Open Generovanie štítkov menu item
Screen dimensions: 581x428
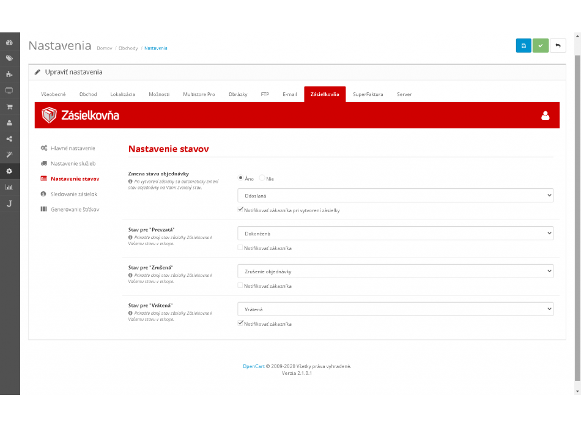70,209
